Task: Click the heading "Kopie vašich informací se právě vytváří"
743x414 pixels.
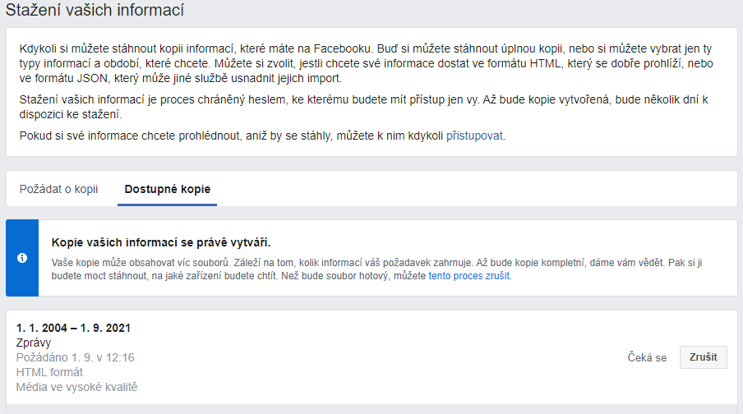Action: pos(161,242)
